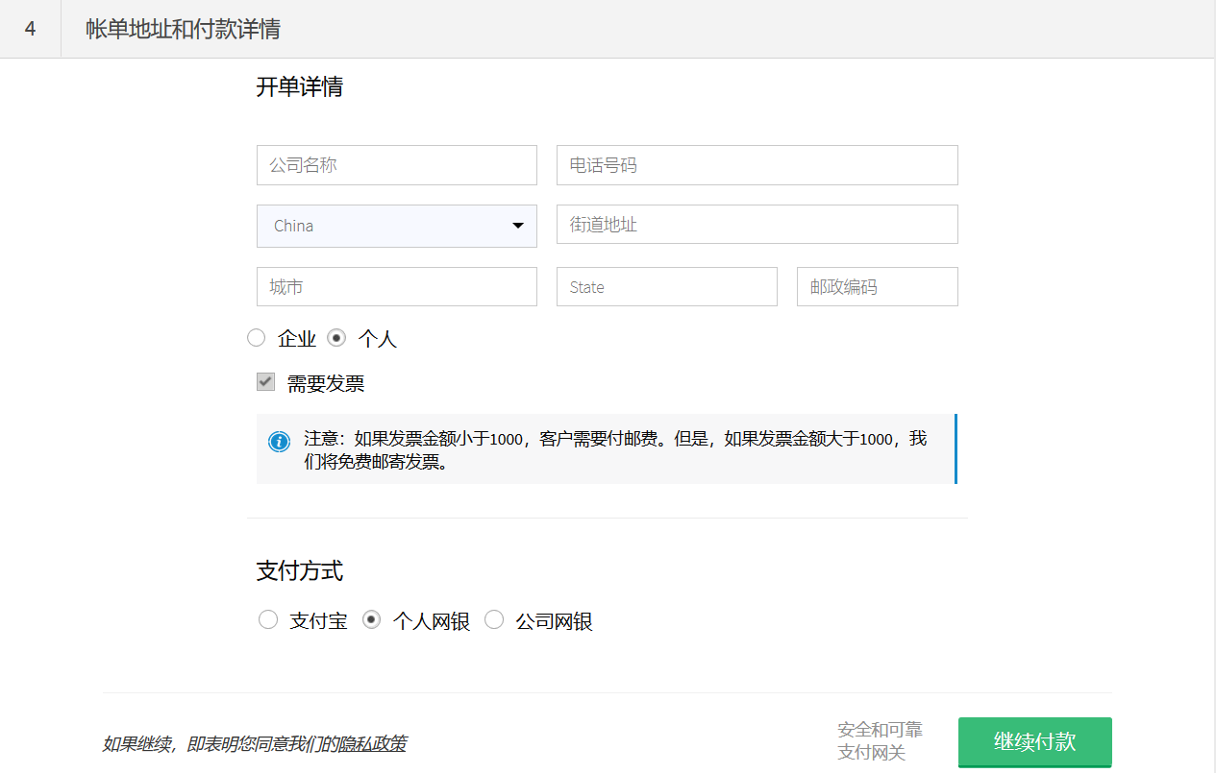Select the 城市 text field
Image resolution: width=1216 pixels, height=773 pixels.
396,287
